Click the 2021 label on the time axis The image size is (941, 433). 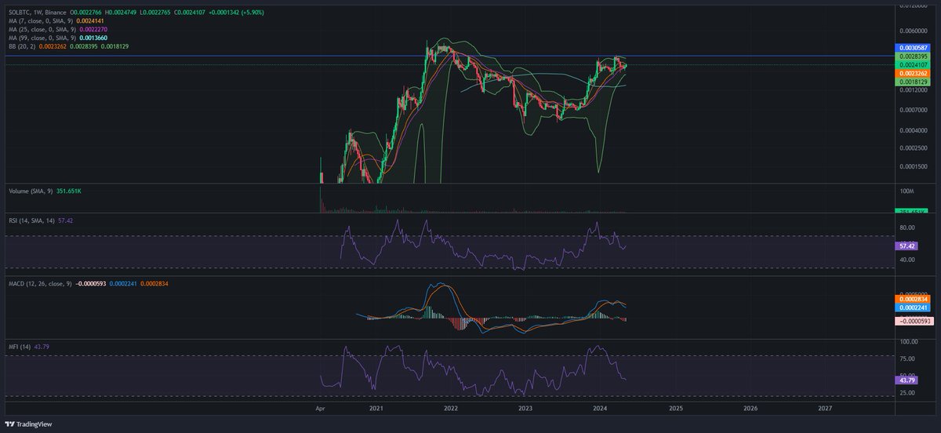pyautogui.click(x=376, y=409)
